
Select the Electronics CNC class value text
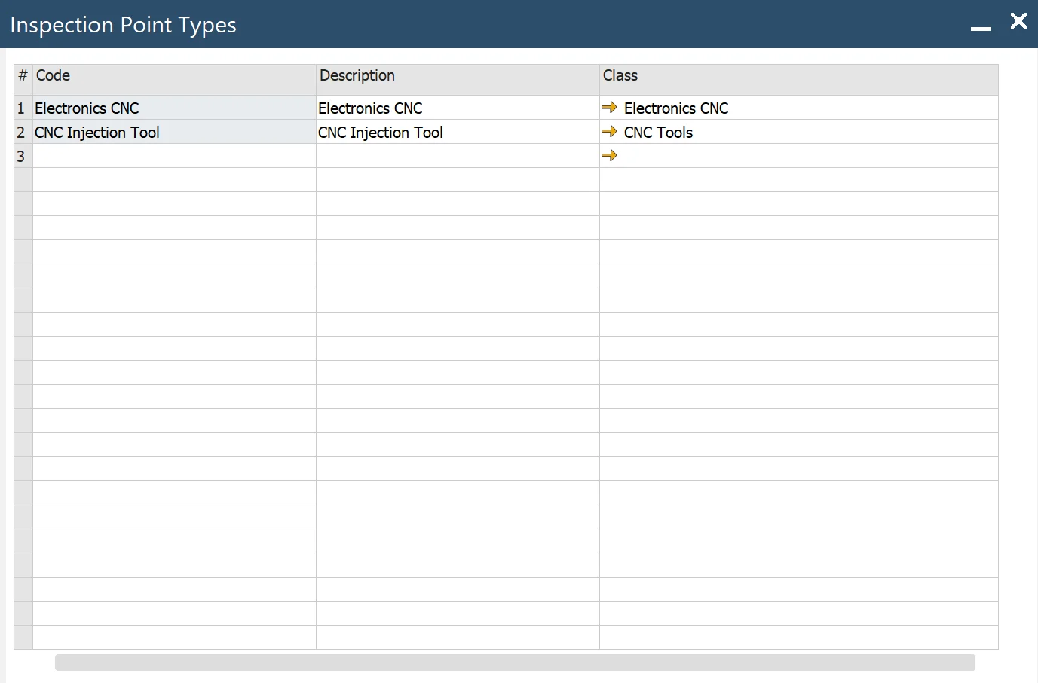(x=676, y=108)
